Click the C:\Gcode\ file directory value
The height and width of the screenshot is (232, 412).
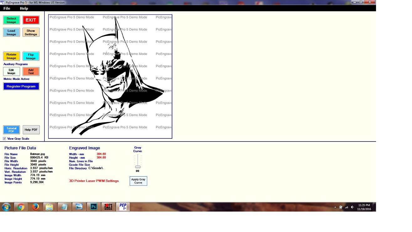[x=96, y=168]
